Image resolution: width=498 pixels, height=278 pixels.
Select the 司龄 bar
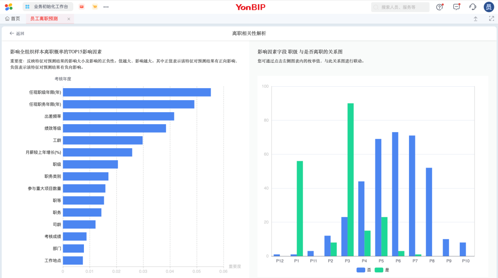coord(79,224)
